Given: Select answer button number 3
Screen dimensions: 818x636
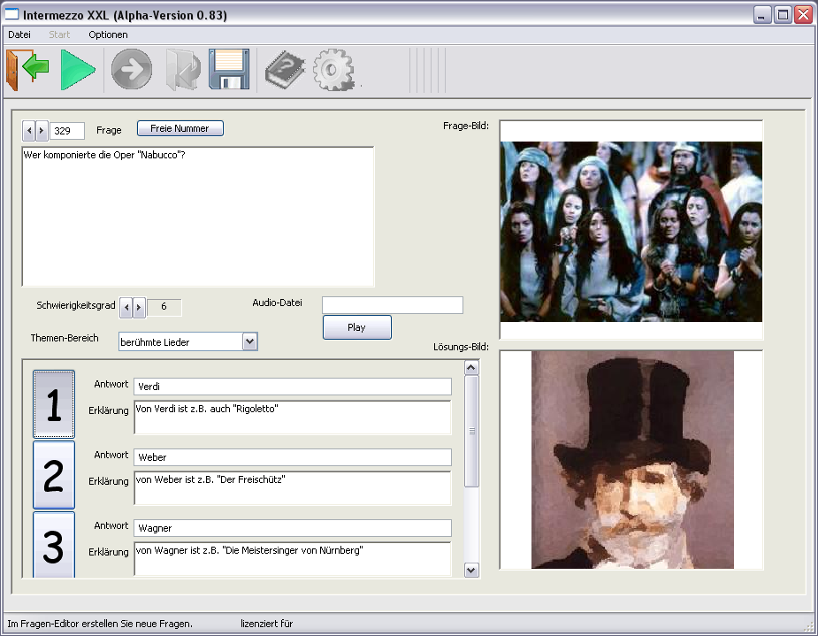Looking at the screenshot, I should point(54,544).
